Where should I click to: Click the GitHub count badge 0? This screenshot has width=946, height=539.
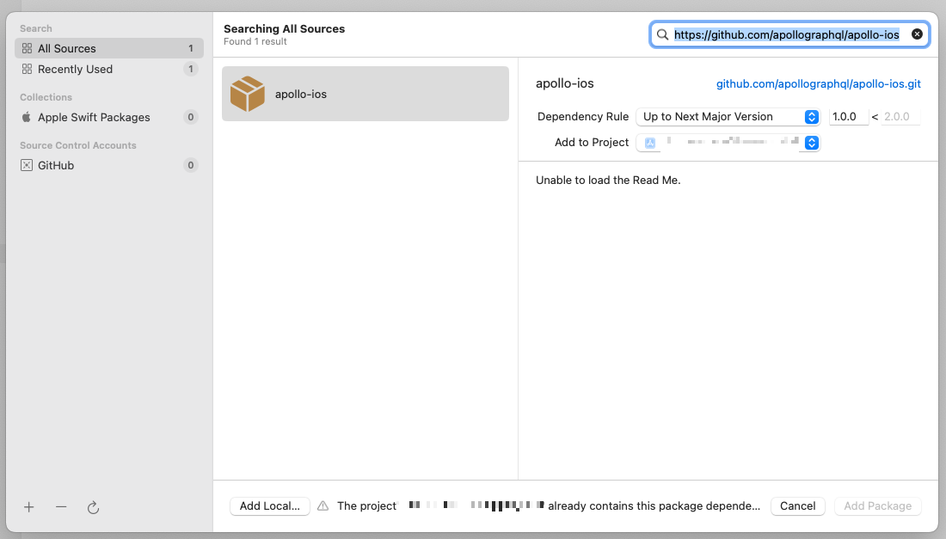(x=191, y=165)
